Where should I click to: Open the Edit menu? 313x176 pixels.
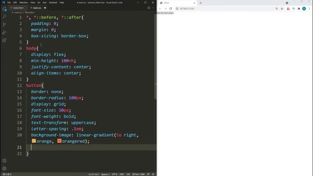coord(15,2)
